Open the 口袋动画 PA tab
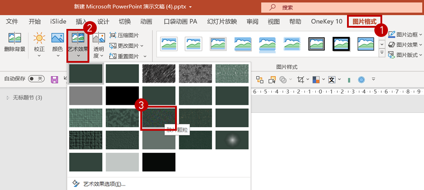The width and height of the screenshot is (424, 190). tap(180, 22)
